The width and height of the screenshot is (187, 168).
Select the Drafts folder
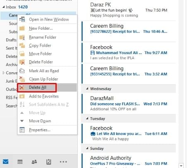11,40
